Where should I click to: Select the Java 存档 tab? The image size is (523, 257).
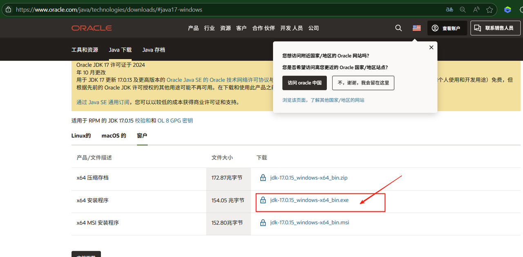154,50
